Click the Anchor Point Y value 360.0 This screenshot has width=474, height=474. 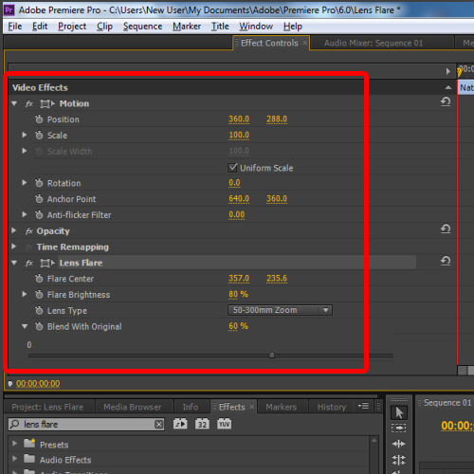coord(277,199)
